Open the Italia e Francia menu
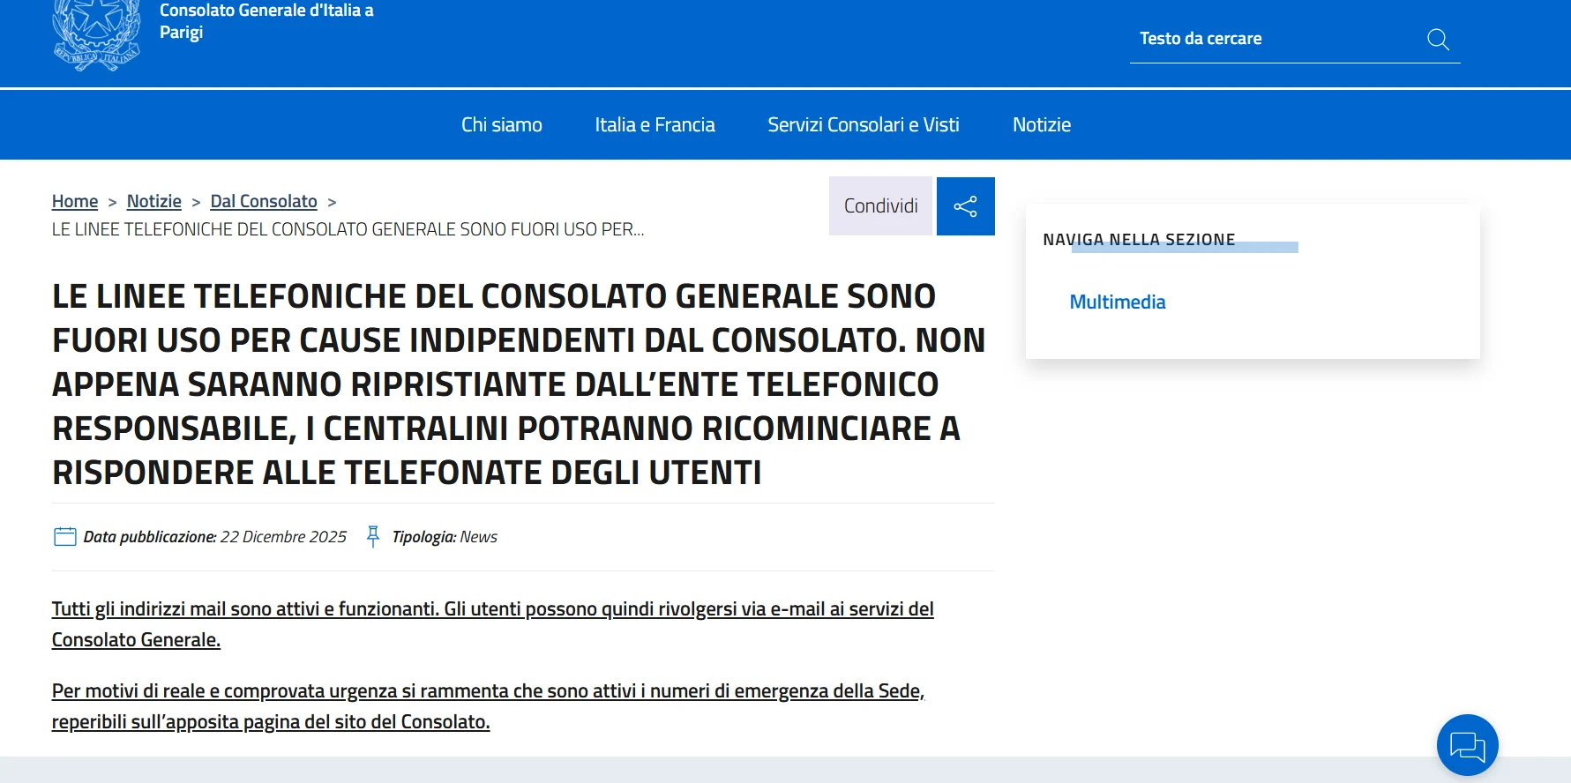1571x783 pixels. [655, 125]
